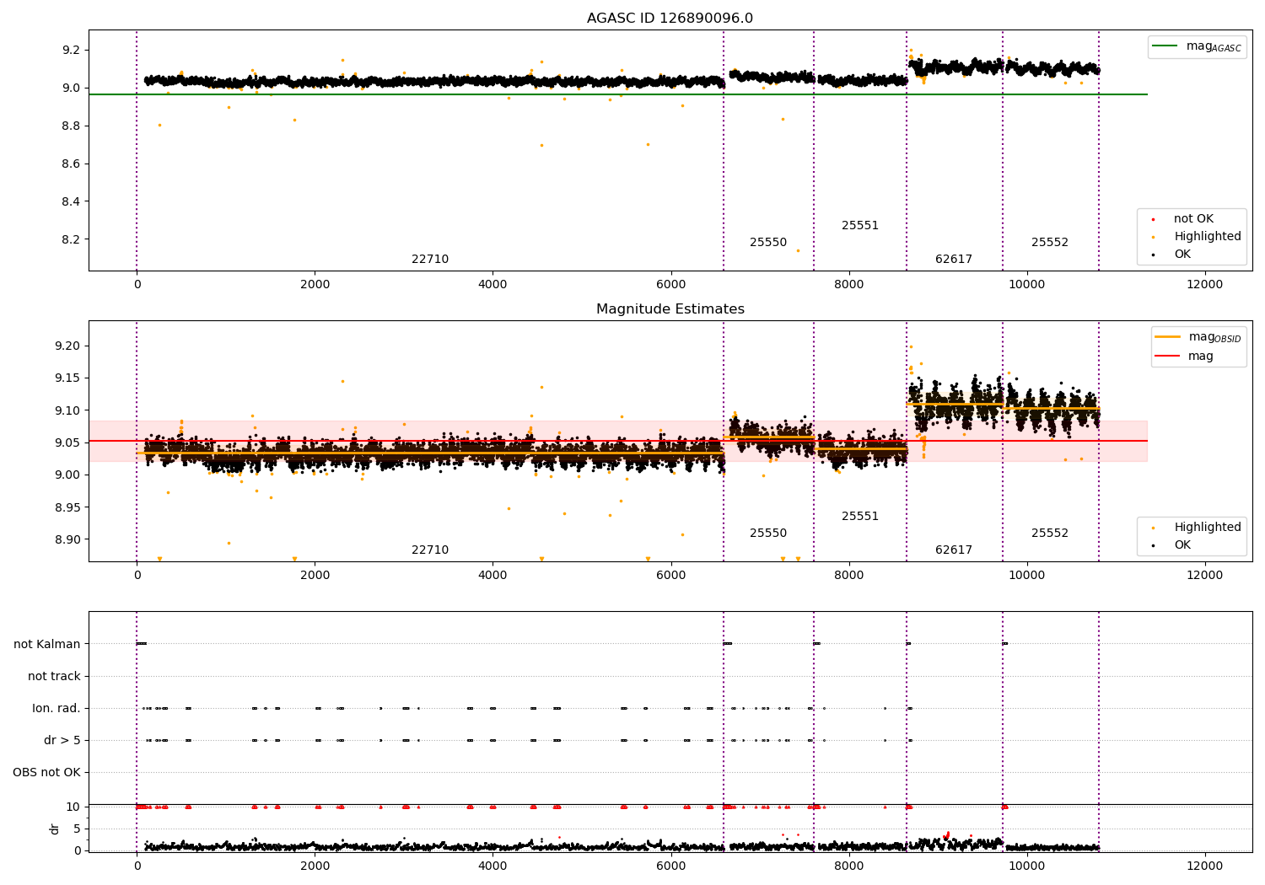Click OBSID label 25552 in Magnitude Estimates plot
1265x885 pixels.
tap(1050, 534)
